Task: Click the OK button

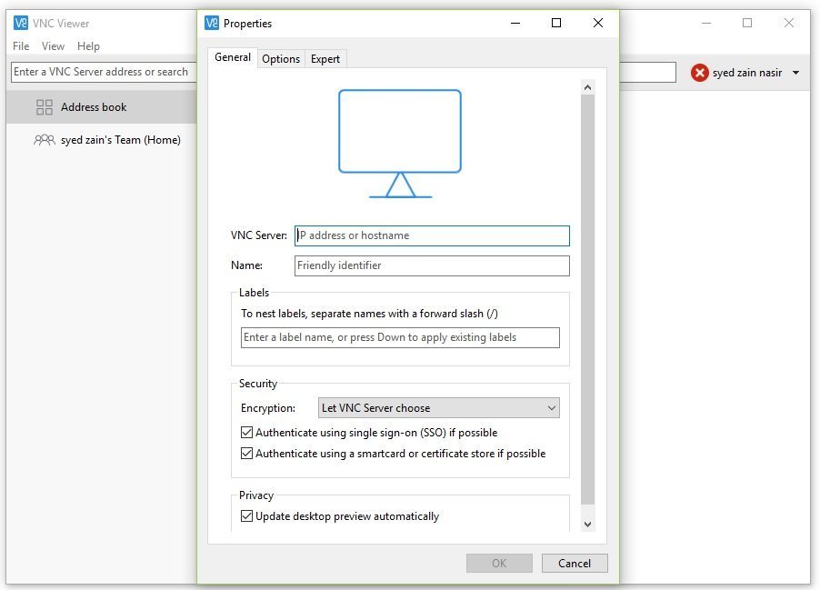Action: pyautogui.click(x=499, y=564)
